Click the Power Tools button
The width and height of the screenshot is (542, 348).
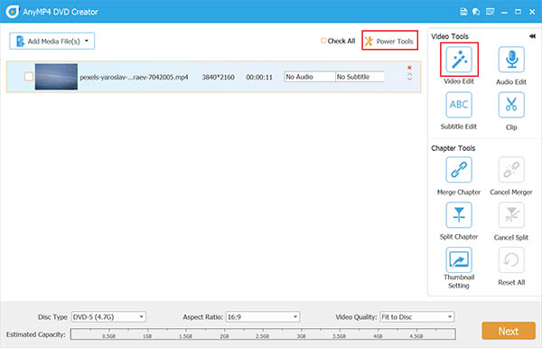390,41
